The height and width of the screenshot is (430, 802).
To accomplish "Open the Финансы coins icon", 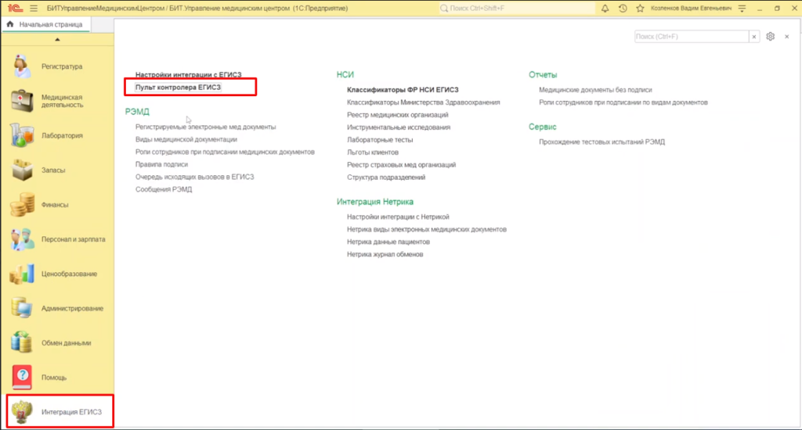I will 21,205.
